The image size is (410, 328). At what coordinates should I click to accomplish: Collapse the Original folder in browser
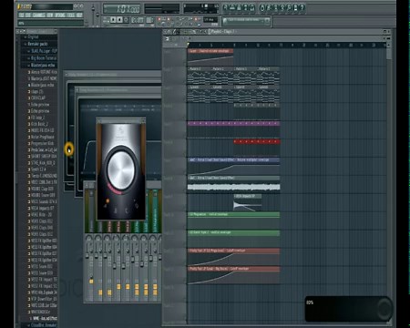[x=32, y=37]
